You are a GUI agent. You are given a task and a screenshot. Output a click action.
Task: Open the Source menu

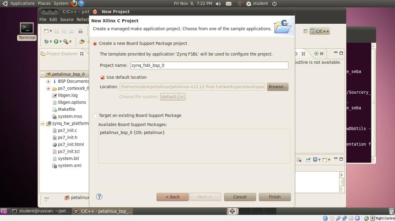click(x=67, y=19)
